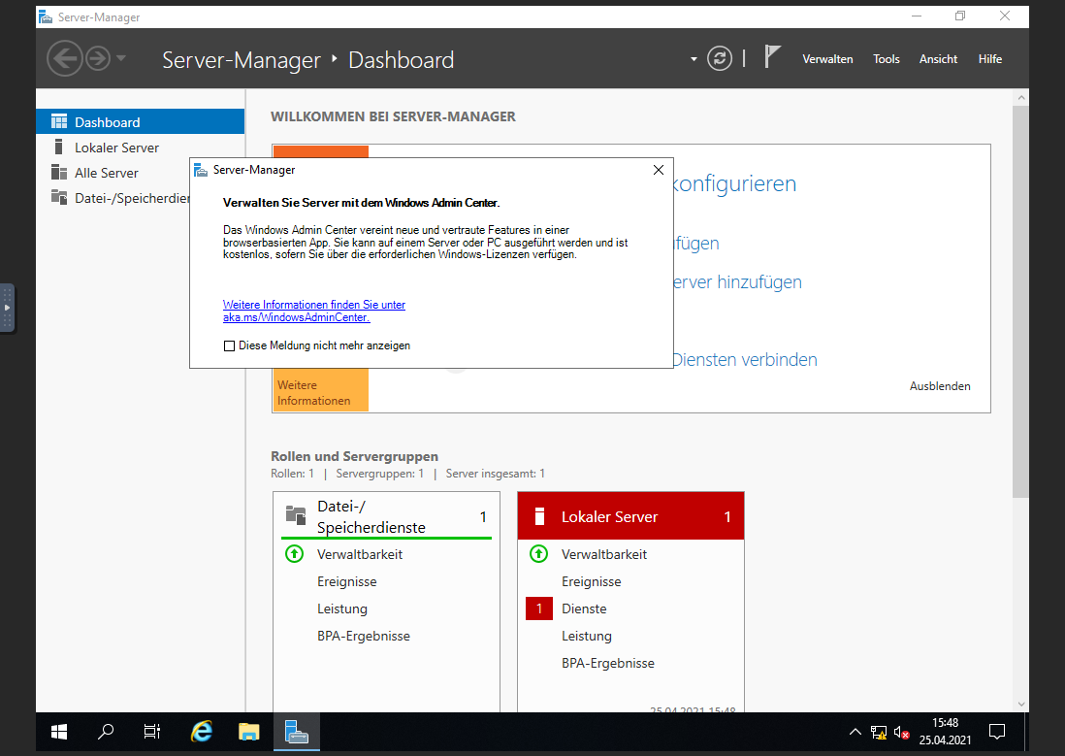The height and width of the screenshot is (756, 1065).
Task: Open the Hilfe menu
Action: point(989,59)
